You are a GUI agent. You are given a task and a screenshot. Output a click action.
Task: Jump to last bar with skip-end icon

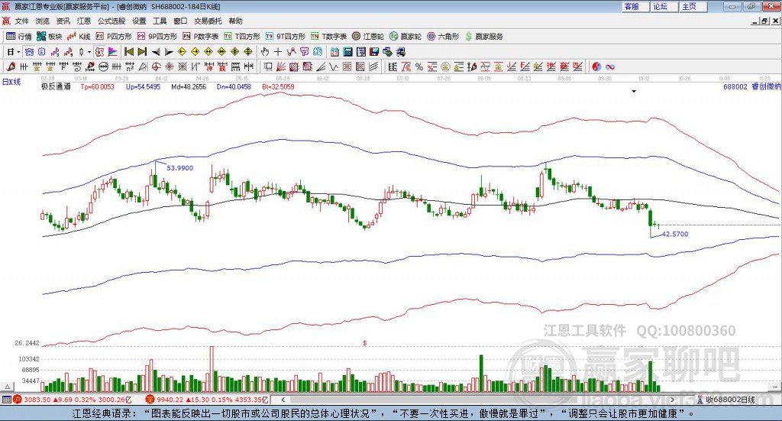[x=142, y=52]
